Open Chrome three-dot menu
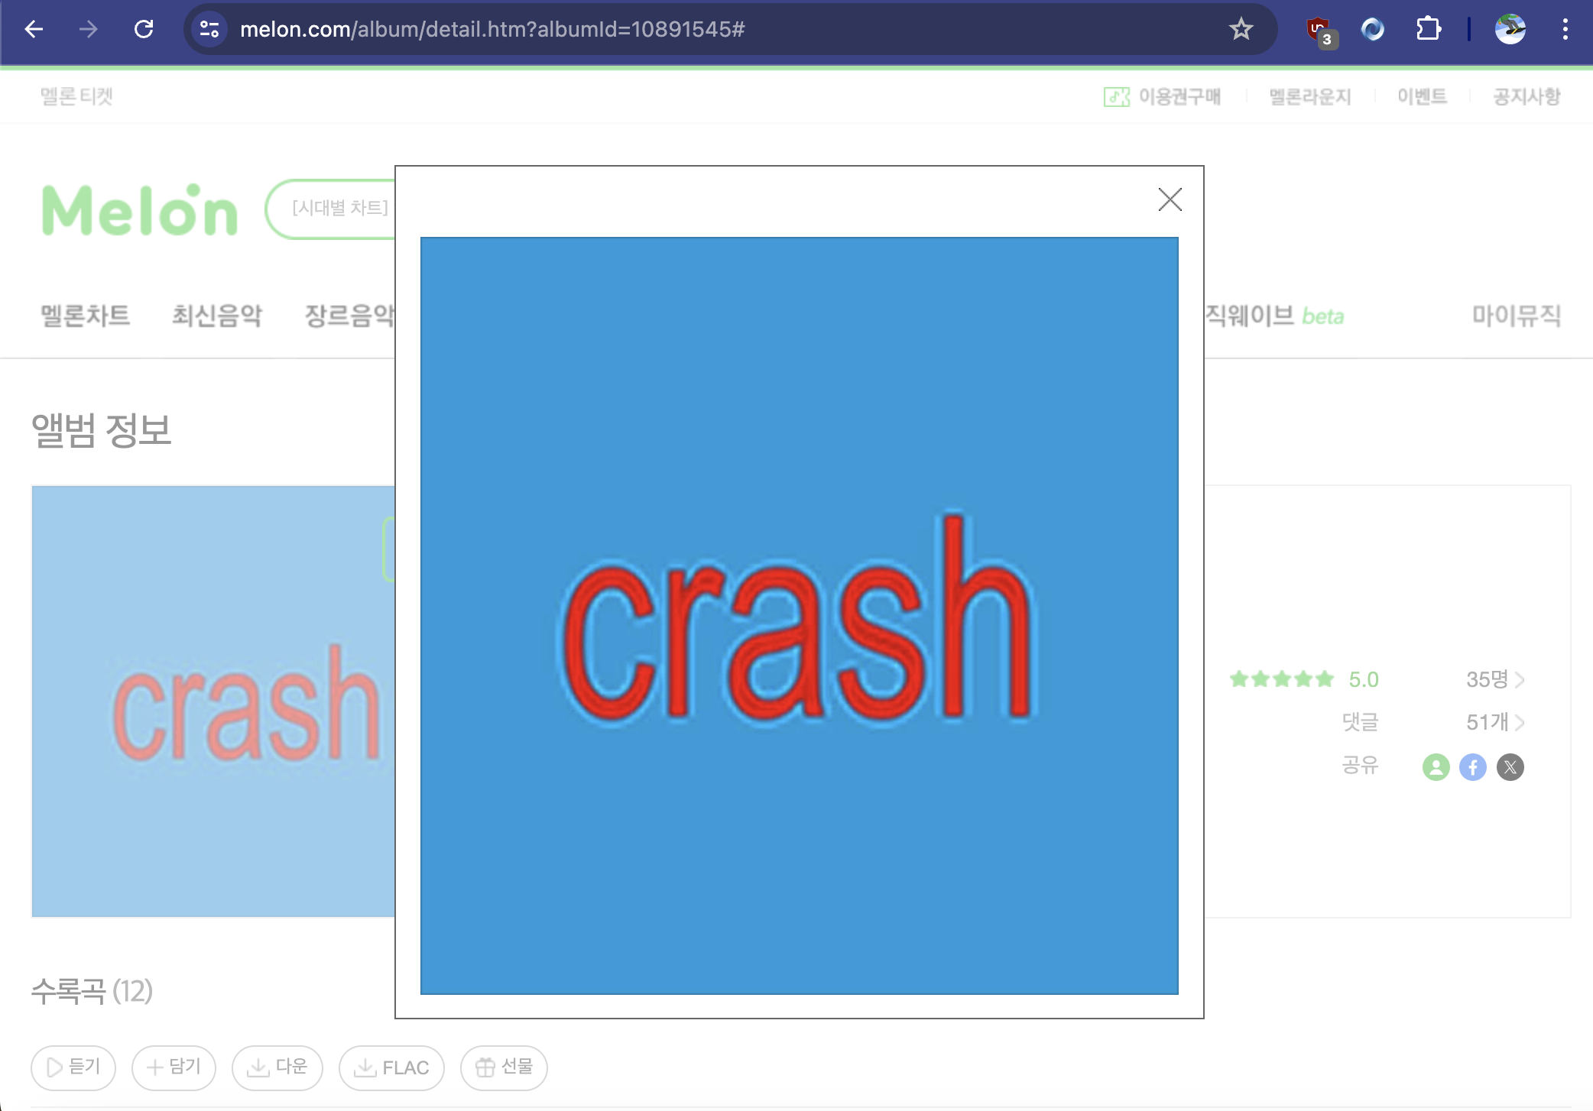Viewport: 1593px width, 1111px height. click(x=1565, y=29)
